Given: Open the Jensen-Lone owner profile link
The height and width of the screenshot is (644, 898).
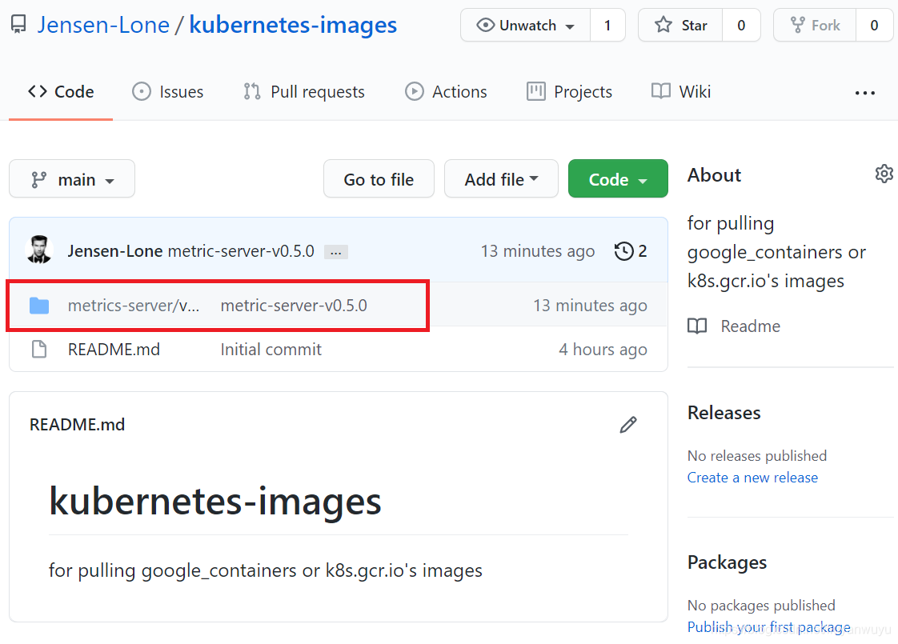Looking at the screenshot, I should tap(104, 25).
